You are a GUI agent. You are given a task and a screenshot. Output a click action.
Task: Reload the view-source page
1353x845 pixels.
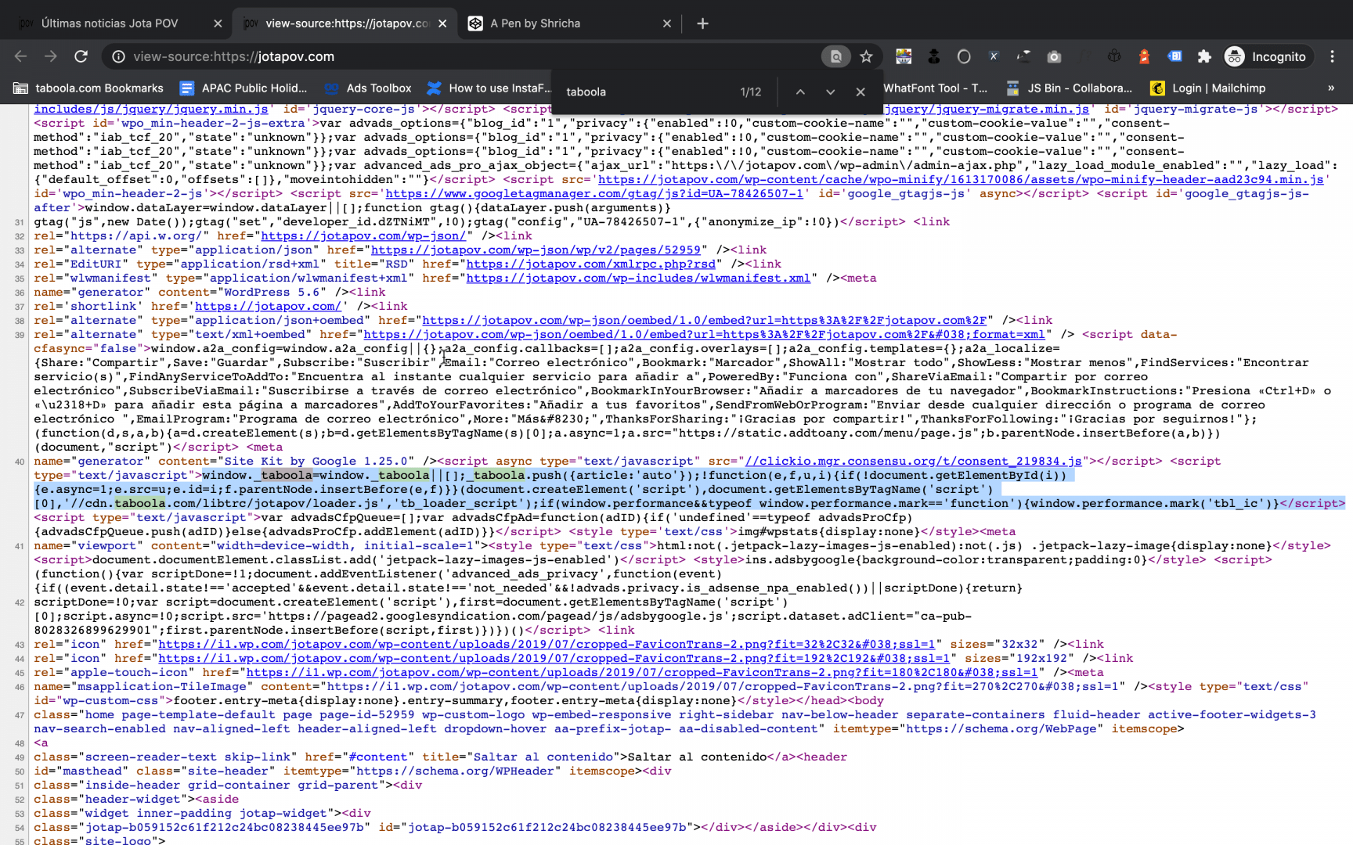point(81,56)
